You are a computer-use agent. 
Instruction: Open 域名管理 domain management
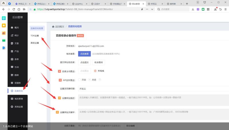[x=17, y=99]
